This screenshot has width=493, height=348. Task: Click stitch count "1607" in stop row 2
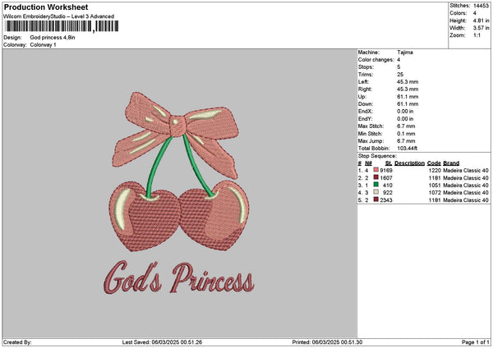tap(386, 178)
